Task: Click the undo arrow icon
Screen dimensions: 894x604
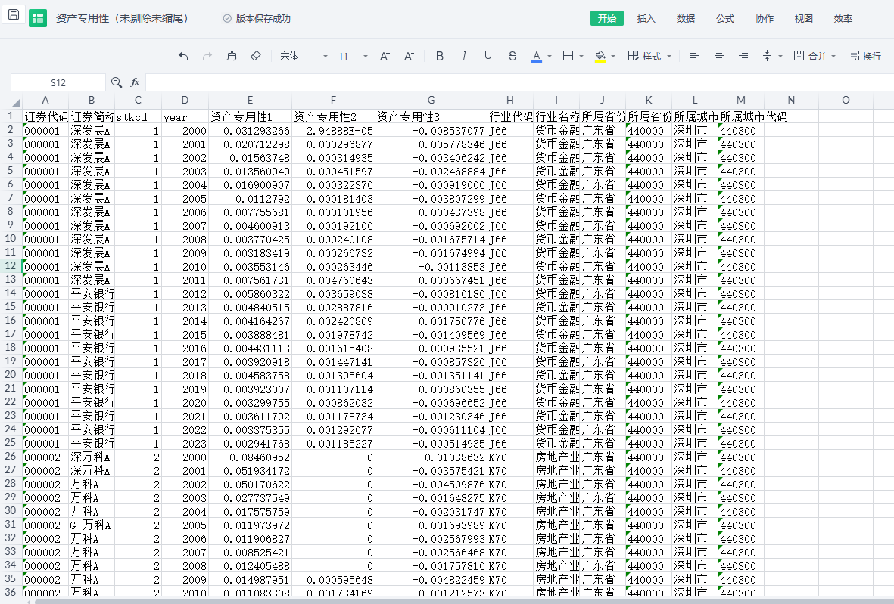Action: [x=183, y=57]
